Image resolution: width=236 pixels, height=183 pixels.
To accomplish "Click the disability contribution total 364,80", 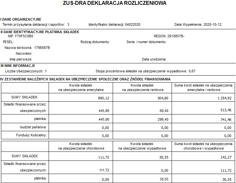I will pyautogui.click(x=163, y=98).
